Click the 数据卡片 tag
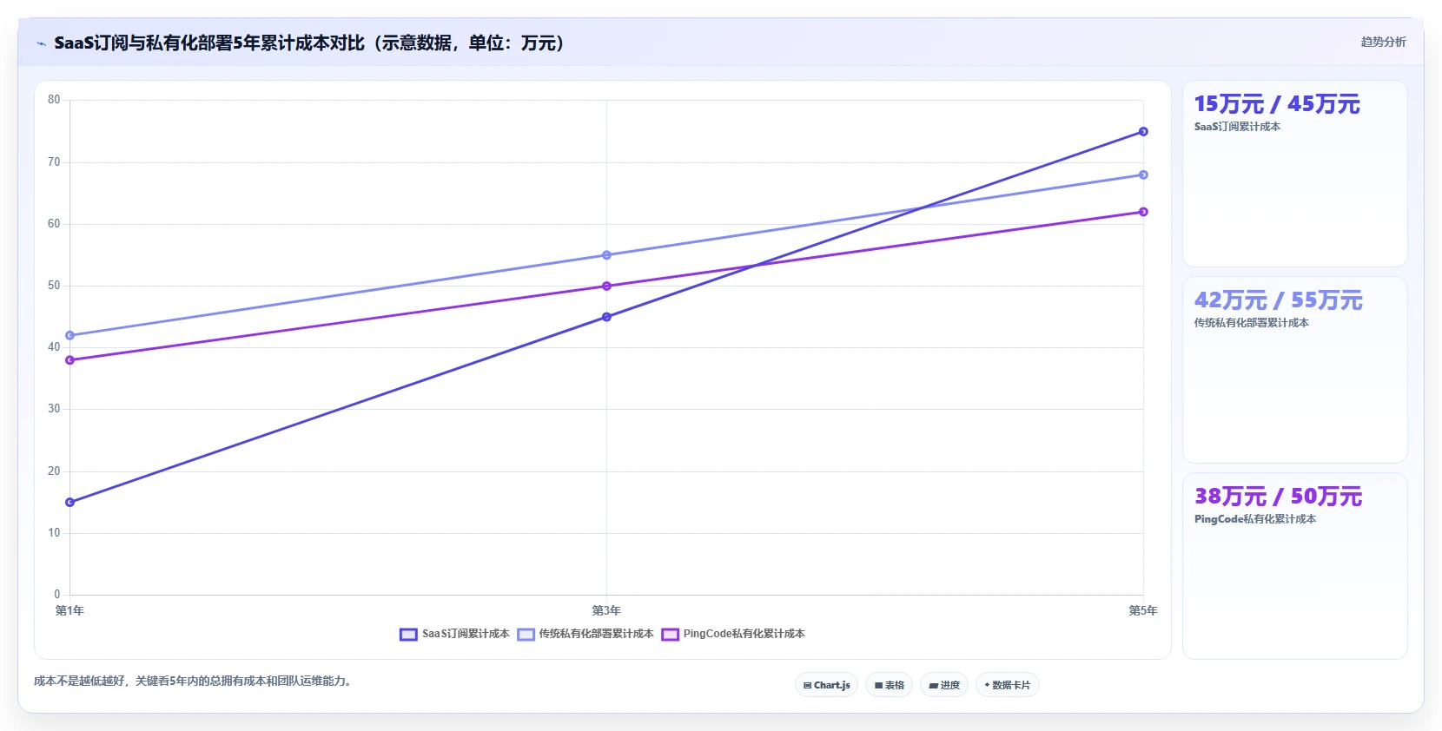This screenshot has height=731, width=1442. coord(1008,685)
